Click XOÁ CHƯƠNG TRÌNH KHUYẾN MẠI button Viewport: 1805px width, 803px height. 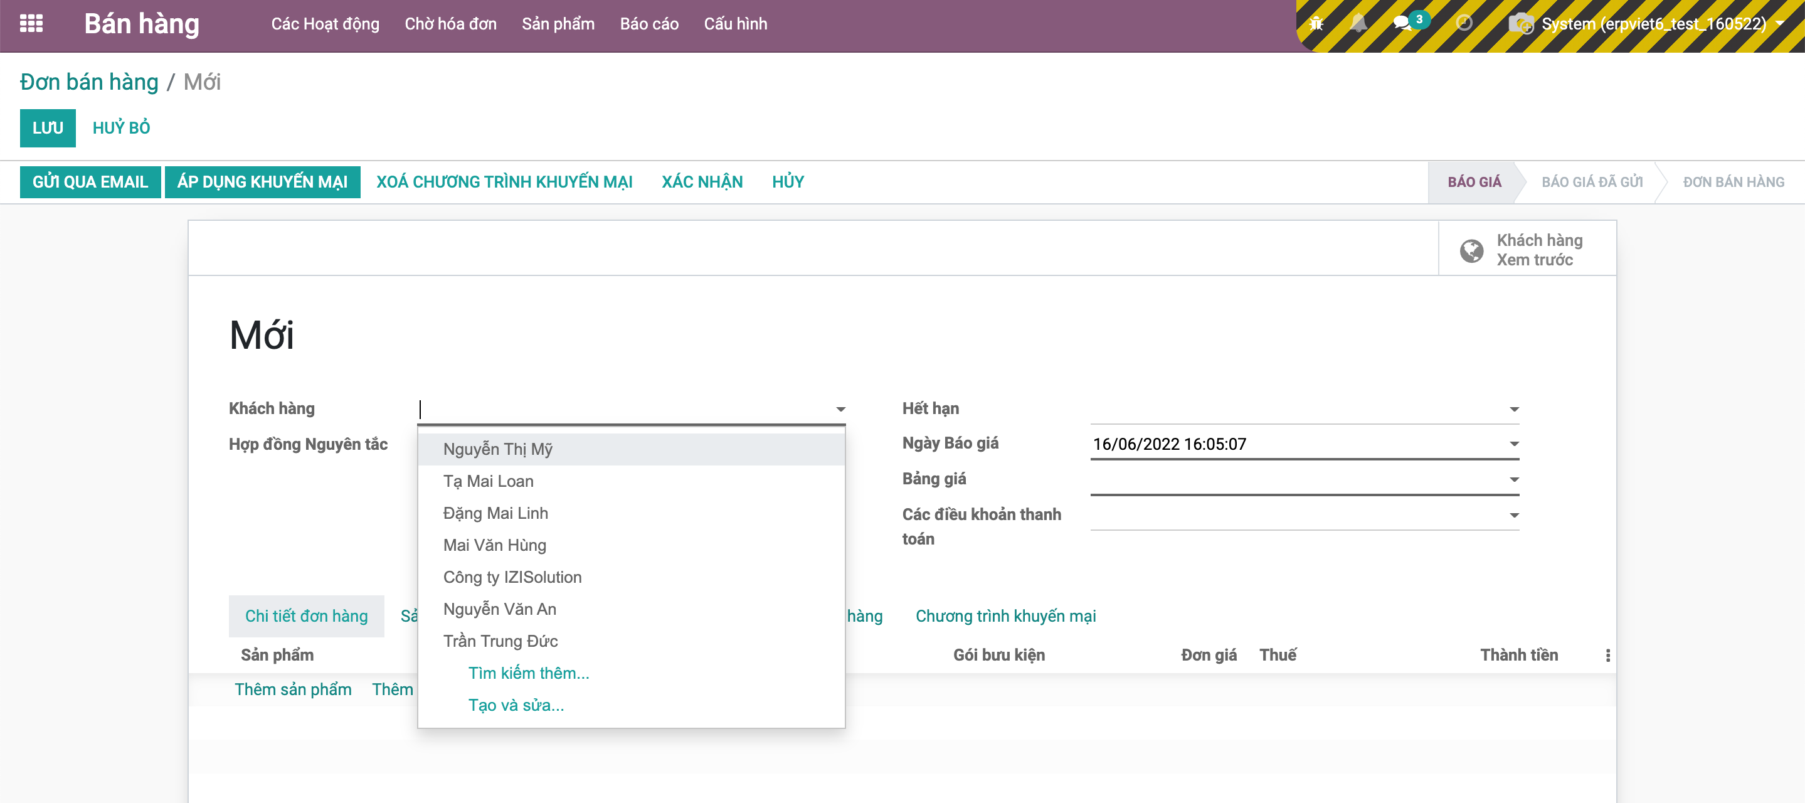tap(504, 182)
